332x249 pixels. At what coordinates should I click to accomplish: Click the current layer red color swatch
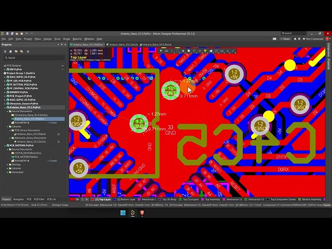(73, 199)
